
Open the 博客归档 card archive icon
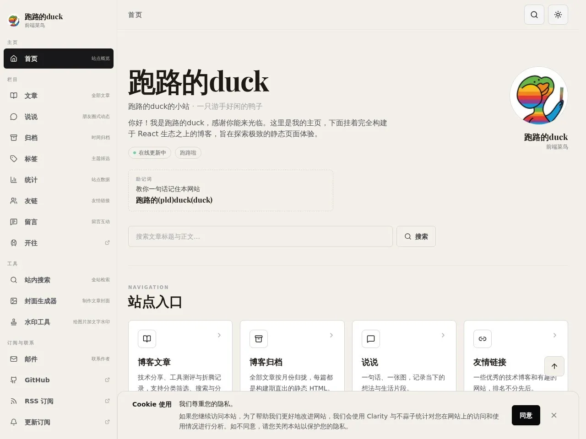[x=259, y=339]
